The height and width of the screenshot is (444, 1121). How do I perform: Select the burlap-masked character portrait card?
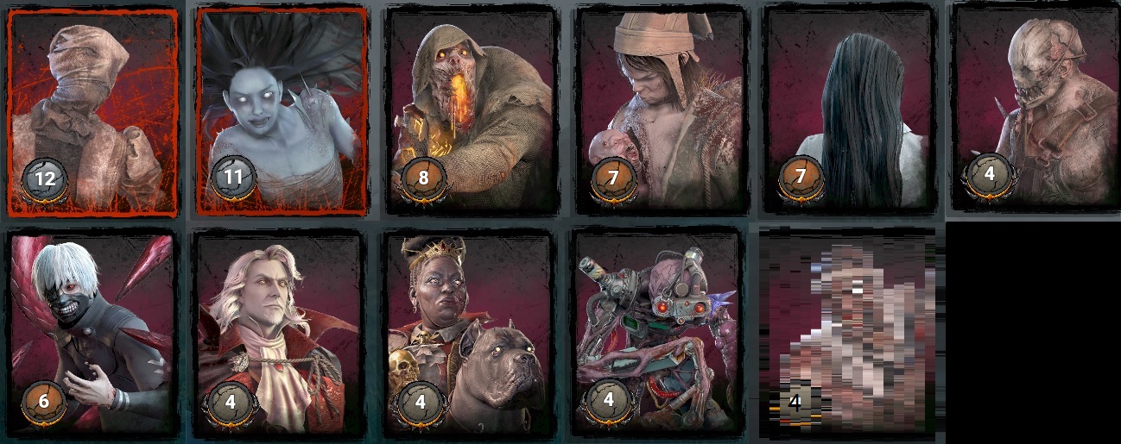(92, 112)
